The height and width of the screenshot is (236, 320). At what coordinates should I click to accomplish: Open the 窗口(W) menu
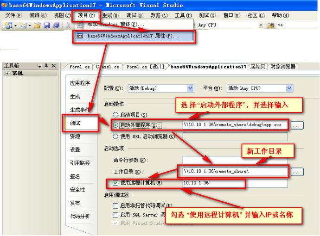point(232,15)
